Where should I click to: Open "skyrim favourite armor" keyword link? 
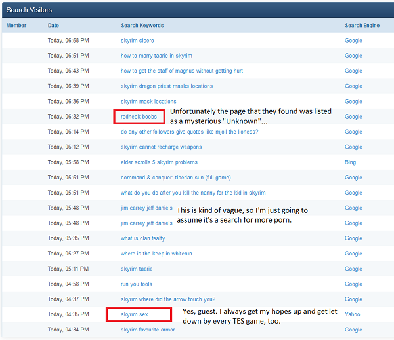click(148, 330)
